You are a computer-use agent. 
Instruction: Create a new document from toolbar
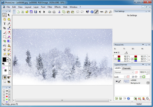coord(18,12)
